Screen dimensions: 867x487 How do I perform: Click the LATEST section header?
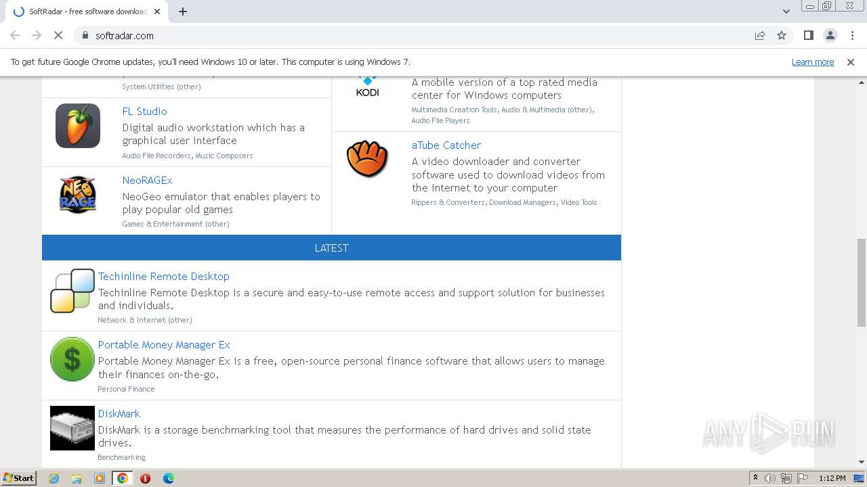coord(331,248)
